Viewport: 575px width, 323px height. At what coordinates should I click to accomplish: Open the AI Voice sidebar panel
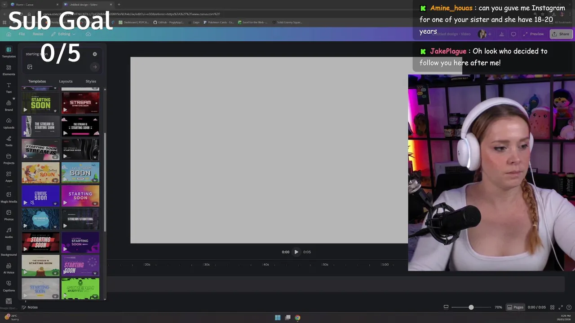(x=9, y=268)
